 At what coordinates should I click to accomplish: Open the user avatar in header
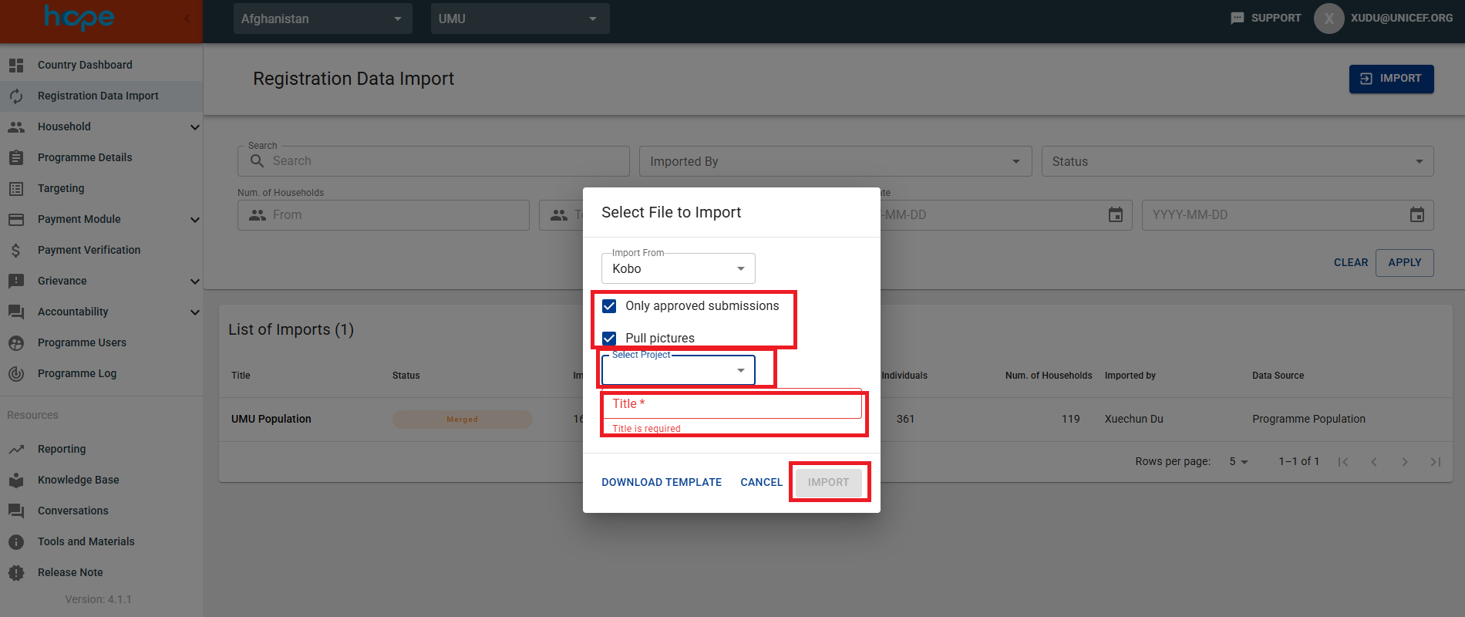pos(1329,19)
